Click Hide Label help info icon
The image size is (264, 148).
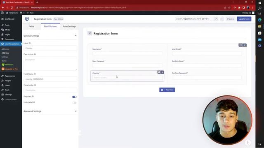pyautogui.click(x=34, y=102)
